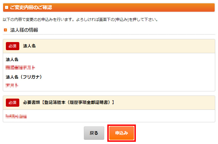Click the instruction sentence starting with 以下の内容で
The image size is (218, 144).
tap(80, 20)
